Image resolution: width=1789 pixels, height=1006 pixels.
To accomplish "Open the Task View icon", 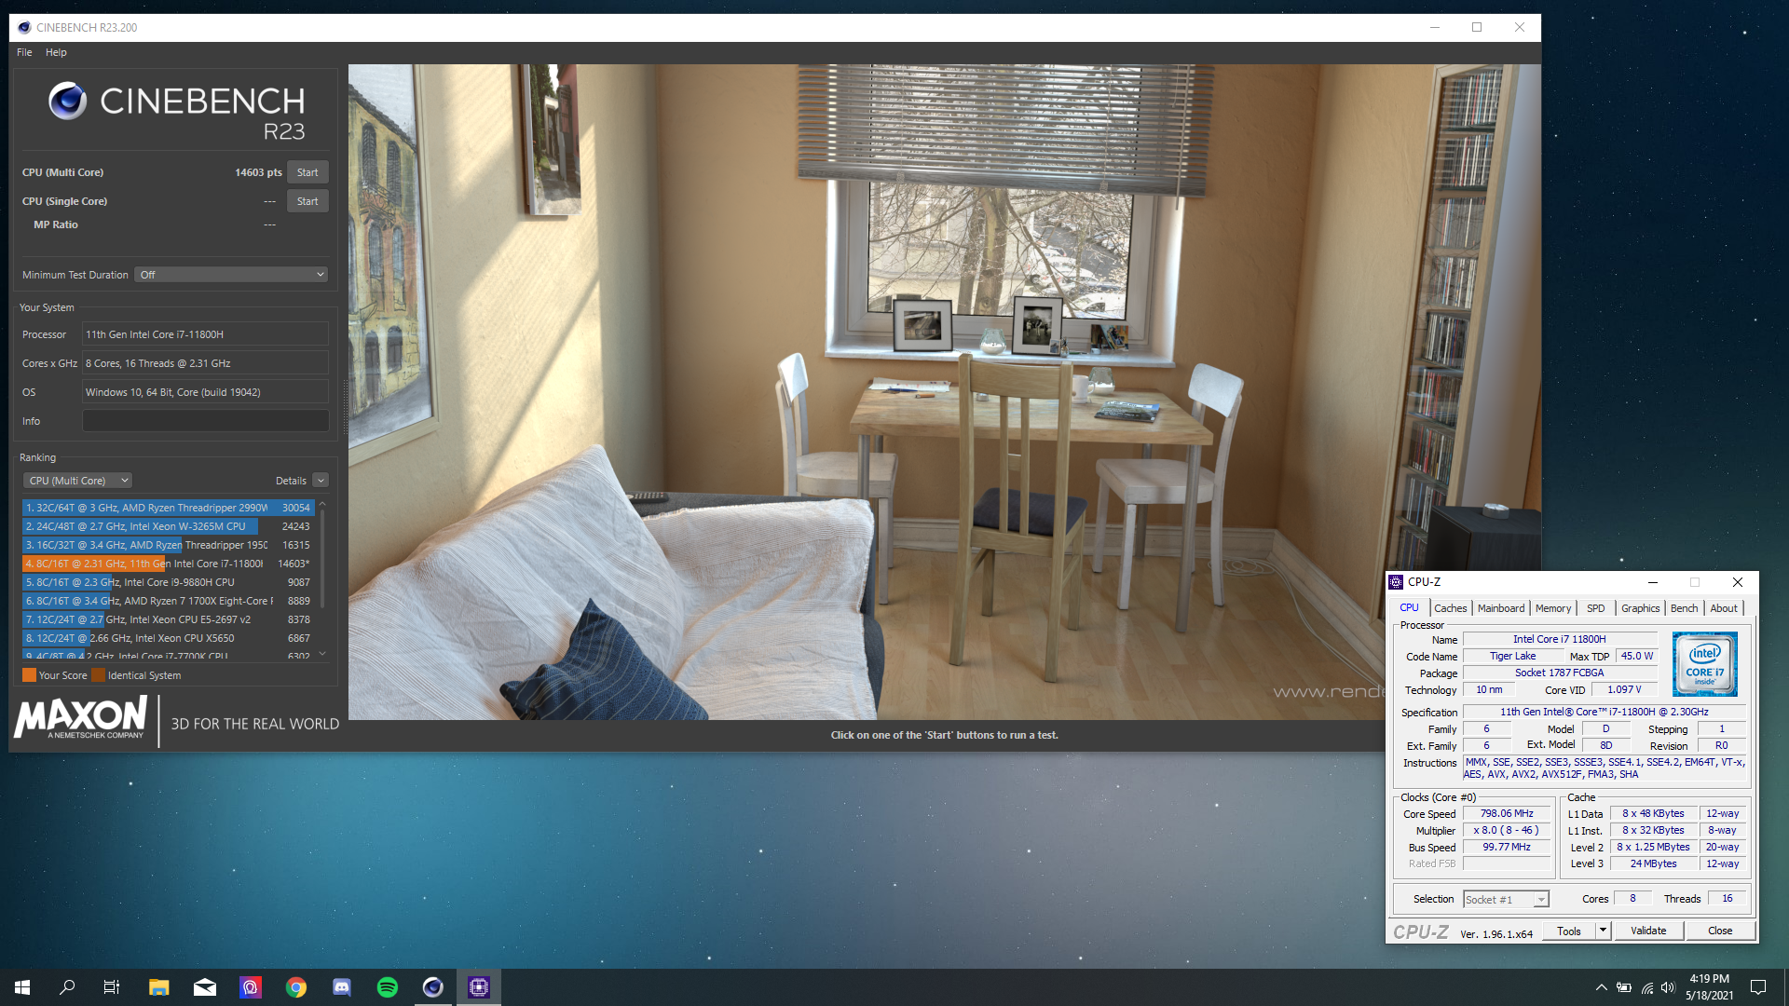I will [112, 987].
